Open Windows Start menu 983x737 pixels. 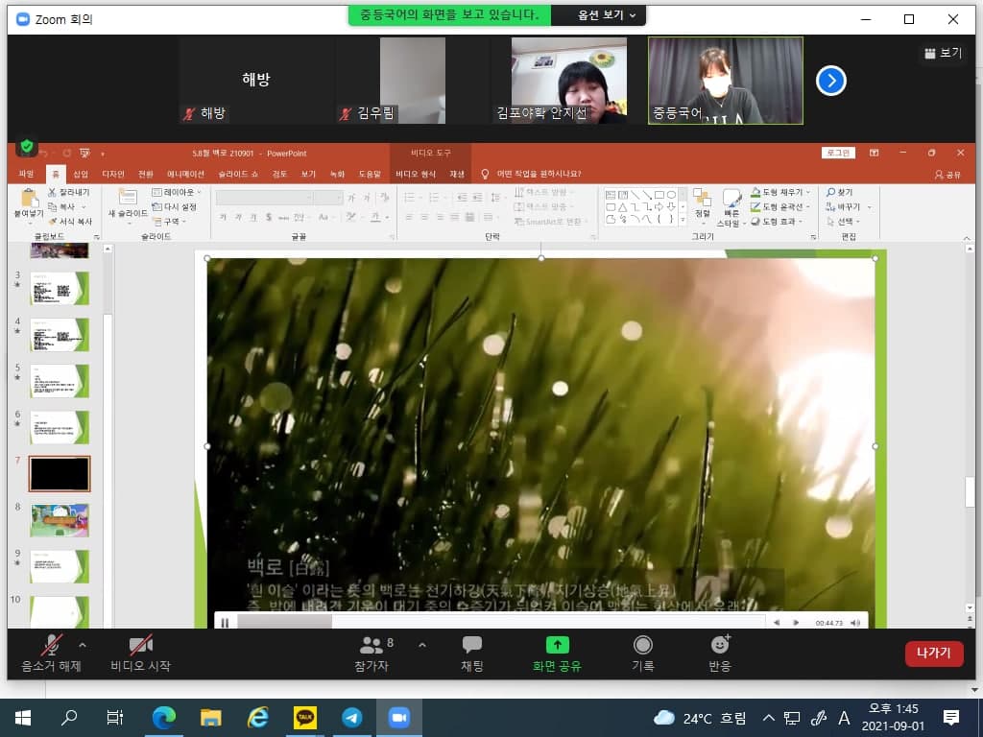coord(23,718)
